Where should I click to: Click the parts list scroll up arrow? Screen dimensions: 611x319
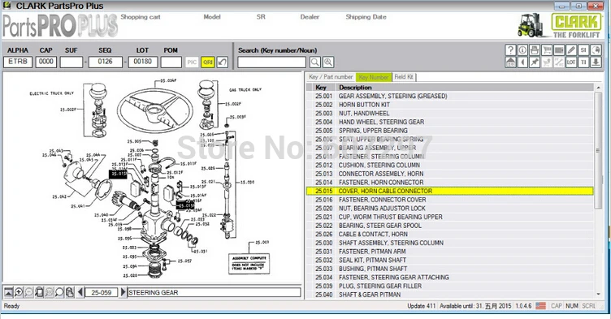(598, 87)
